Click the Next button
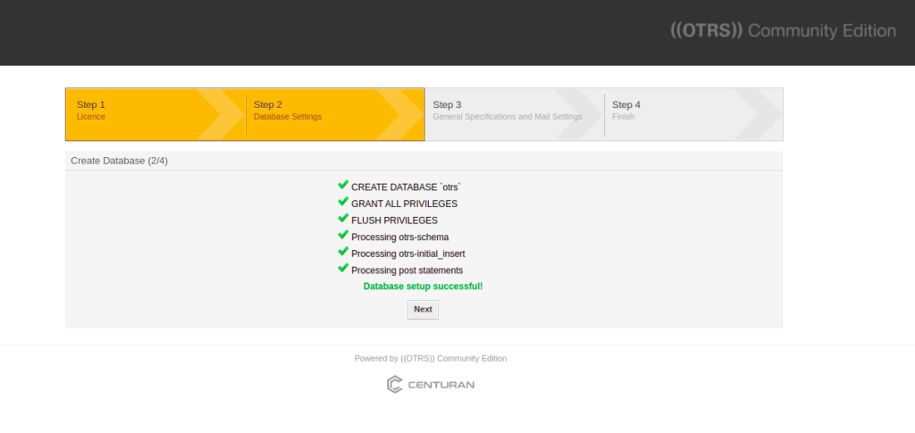The height and width of the screenshot is (433, 915). coord(423,310)
